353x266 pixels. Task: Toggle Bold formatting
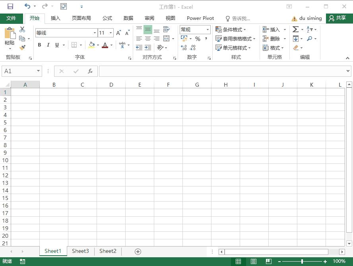(x=39, y=45)
